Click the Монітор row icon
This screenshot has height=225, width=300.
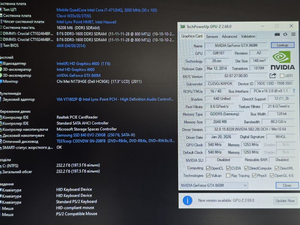(1, 81)
